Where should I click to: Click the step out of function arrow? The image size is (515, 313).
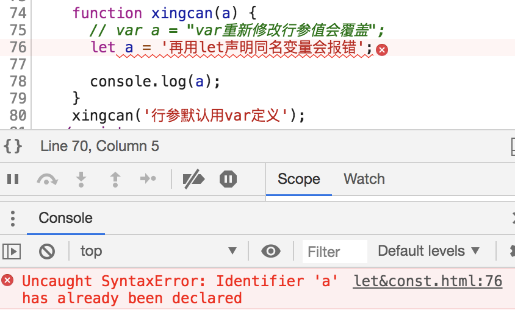point(115,179)
